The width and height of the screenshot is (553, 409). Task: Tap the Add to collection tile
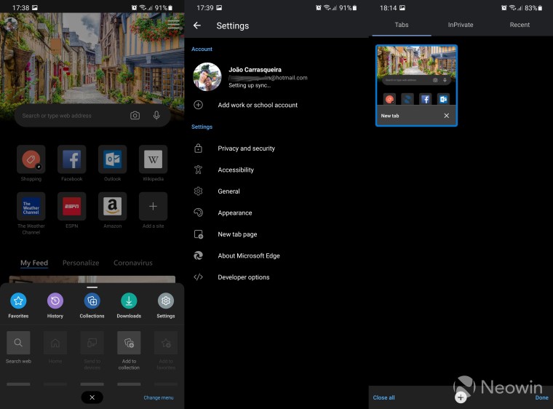(129, 343)
